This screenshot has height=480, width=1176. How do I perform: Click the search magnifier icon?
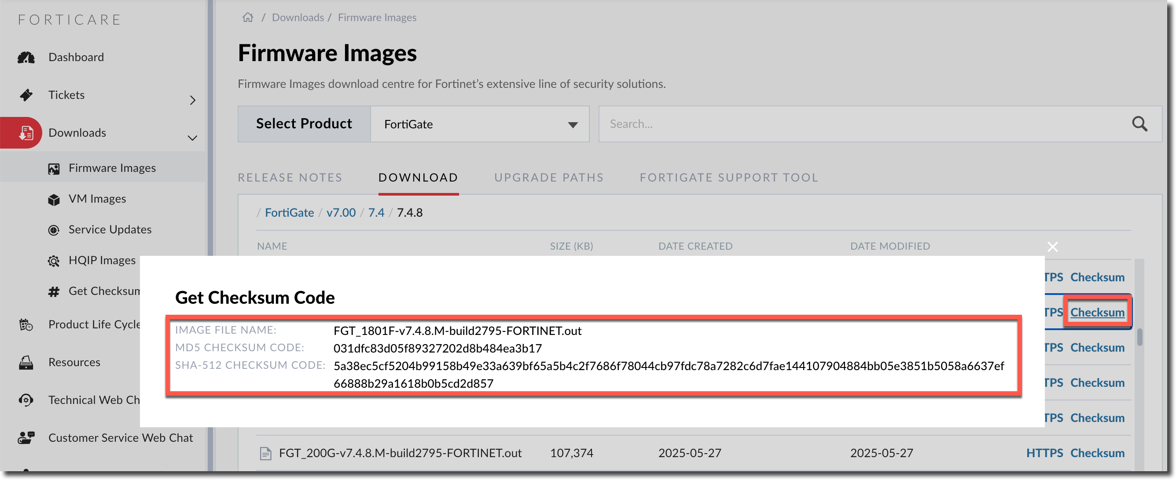click(1139, 124)
